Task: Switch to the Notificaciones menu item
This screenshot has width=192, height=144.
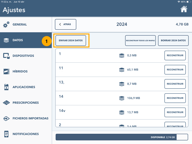Action: [26, 134]
